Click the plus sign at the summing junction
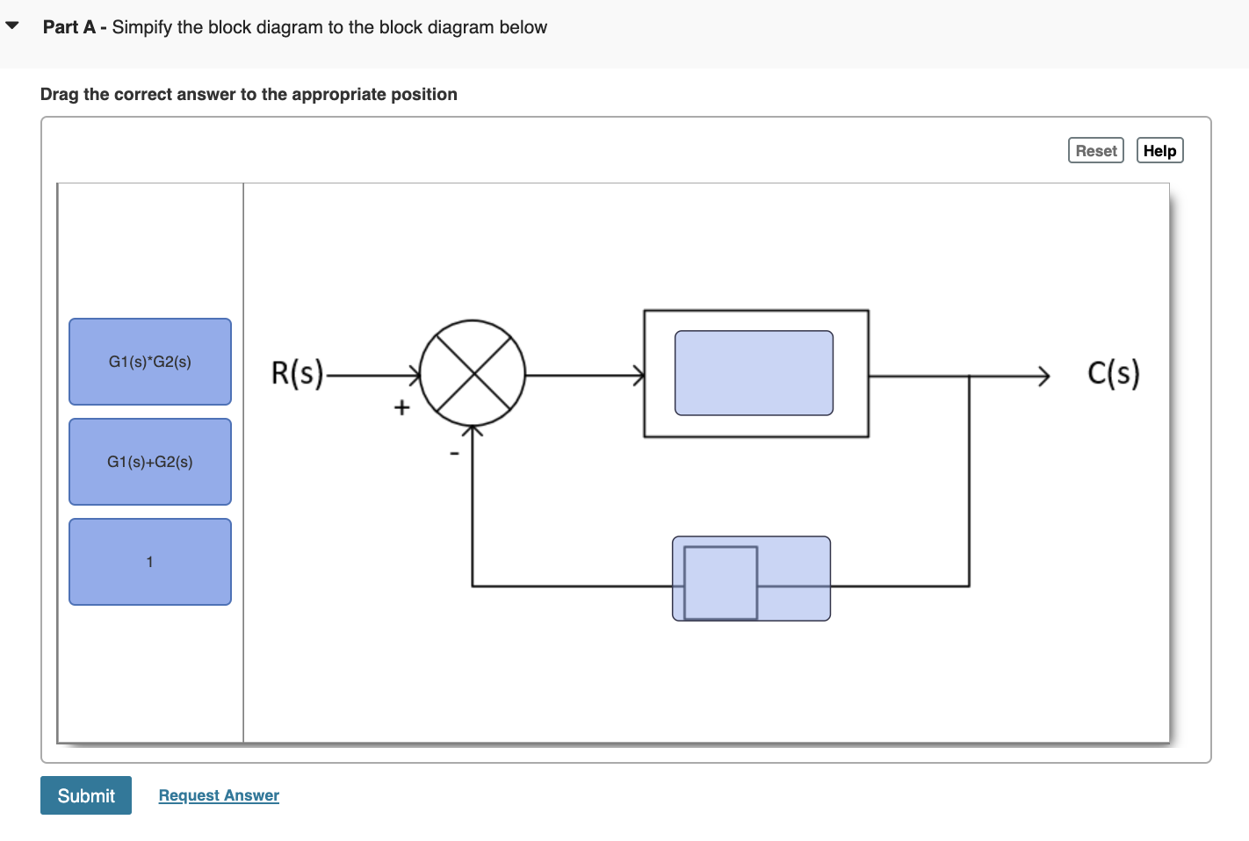Viewport: 1249px width, 841px height. (401, 406)
